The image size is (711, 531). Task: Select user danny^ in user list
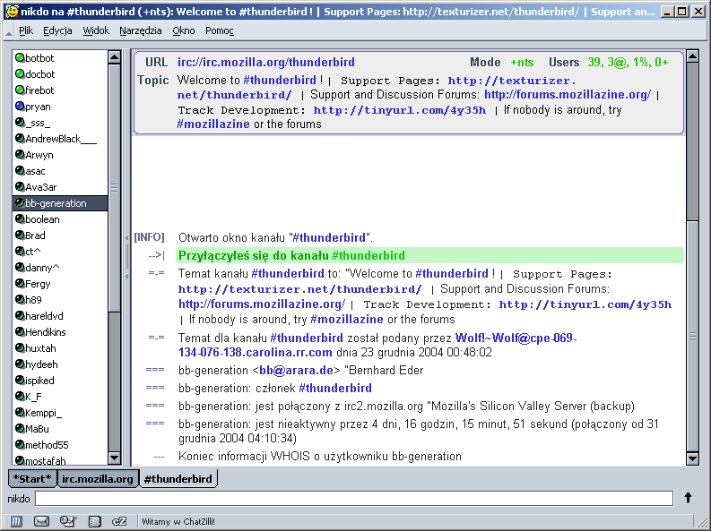[60, 268]
